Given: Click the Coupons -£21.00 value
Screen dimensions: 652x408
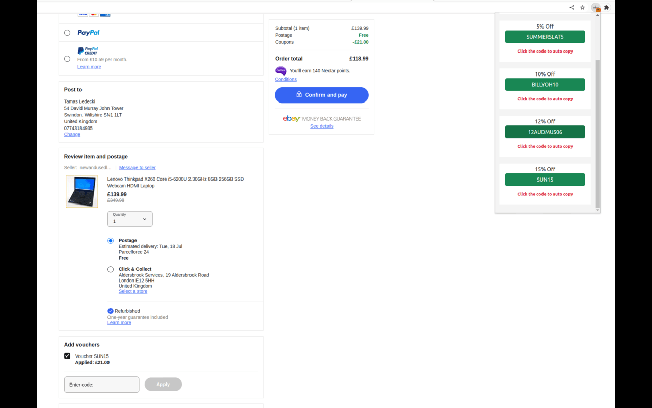Looking at the screenshot, I should pos(360,42).
